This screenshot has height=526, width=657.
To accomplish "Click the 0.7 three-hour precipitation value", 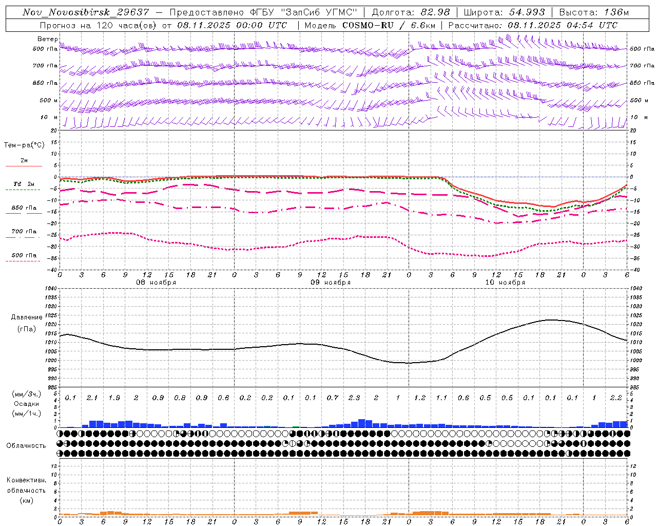I will click(x=333, y=398).
